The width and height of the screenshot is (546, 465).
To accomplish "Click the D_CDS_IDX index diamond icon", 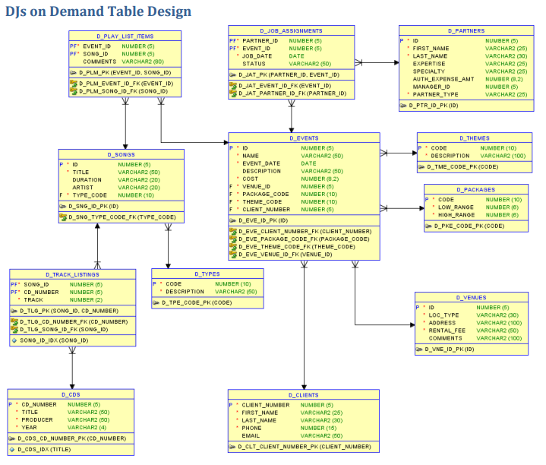I will [x=12, y=450].
